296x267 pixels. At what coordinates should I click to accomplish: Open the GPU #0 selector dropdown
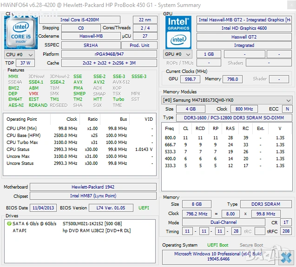(x=177, y=54)
